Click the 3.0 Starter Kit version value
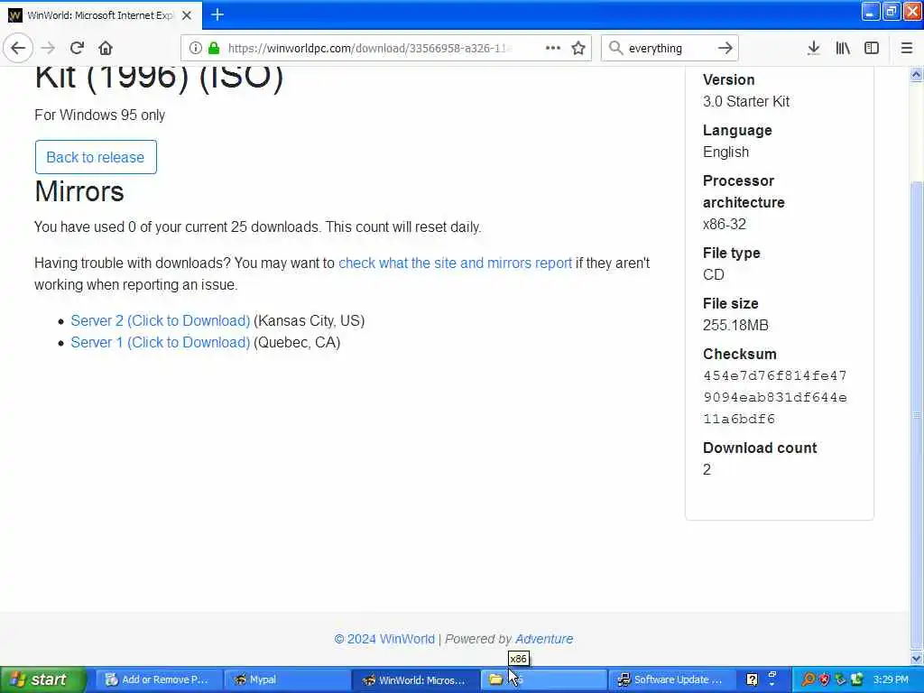Viewport: 924px width, 693px height. pos(746,101)
